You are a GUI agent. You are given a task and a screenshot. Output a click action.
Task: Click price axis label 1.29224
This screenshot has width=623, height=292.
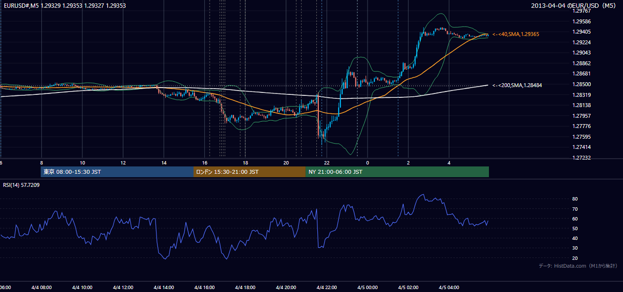581,42
